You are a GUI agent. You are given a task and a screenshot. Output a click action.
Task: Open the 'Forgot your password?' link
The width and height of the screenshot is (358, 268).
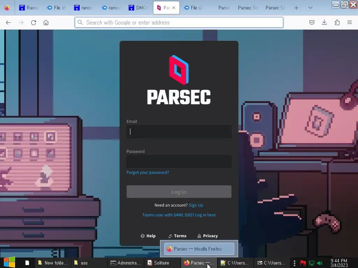[x=148, y=172]
